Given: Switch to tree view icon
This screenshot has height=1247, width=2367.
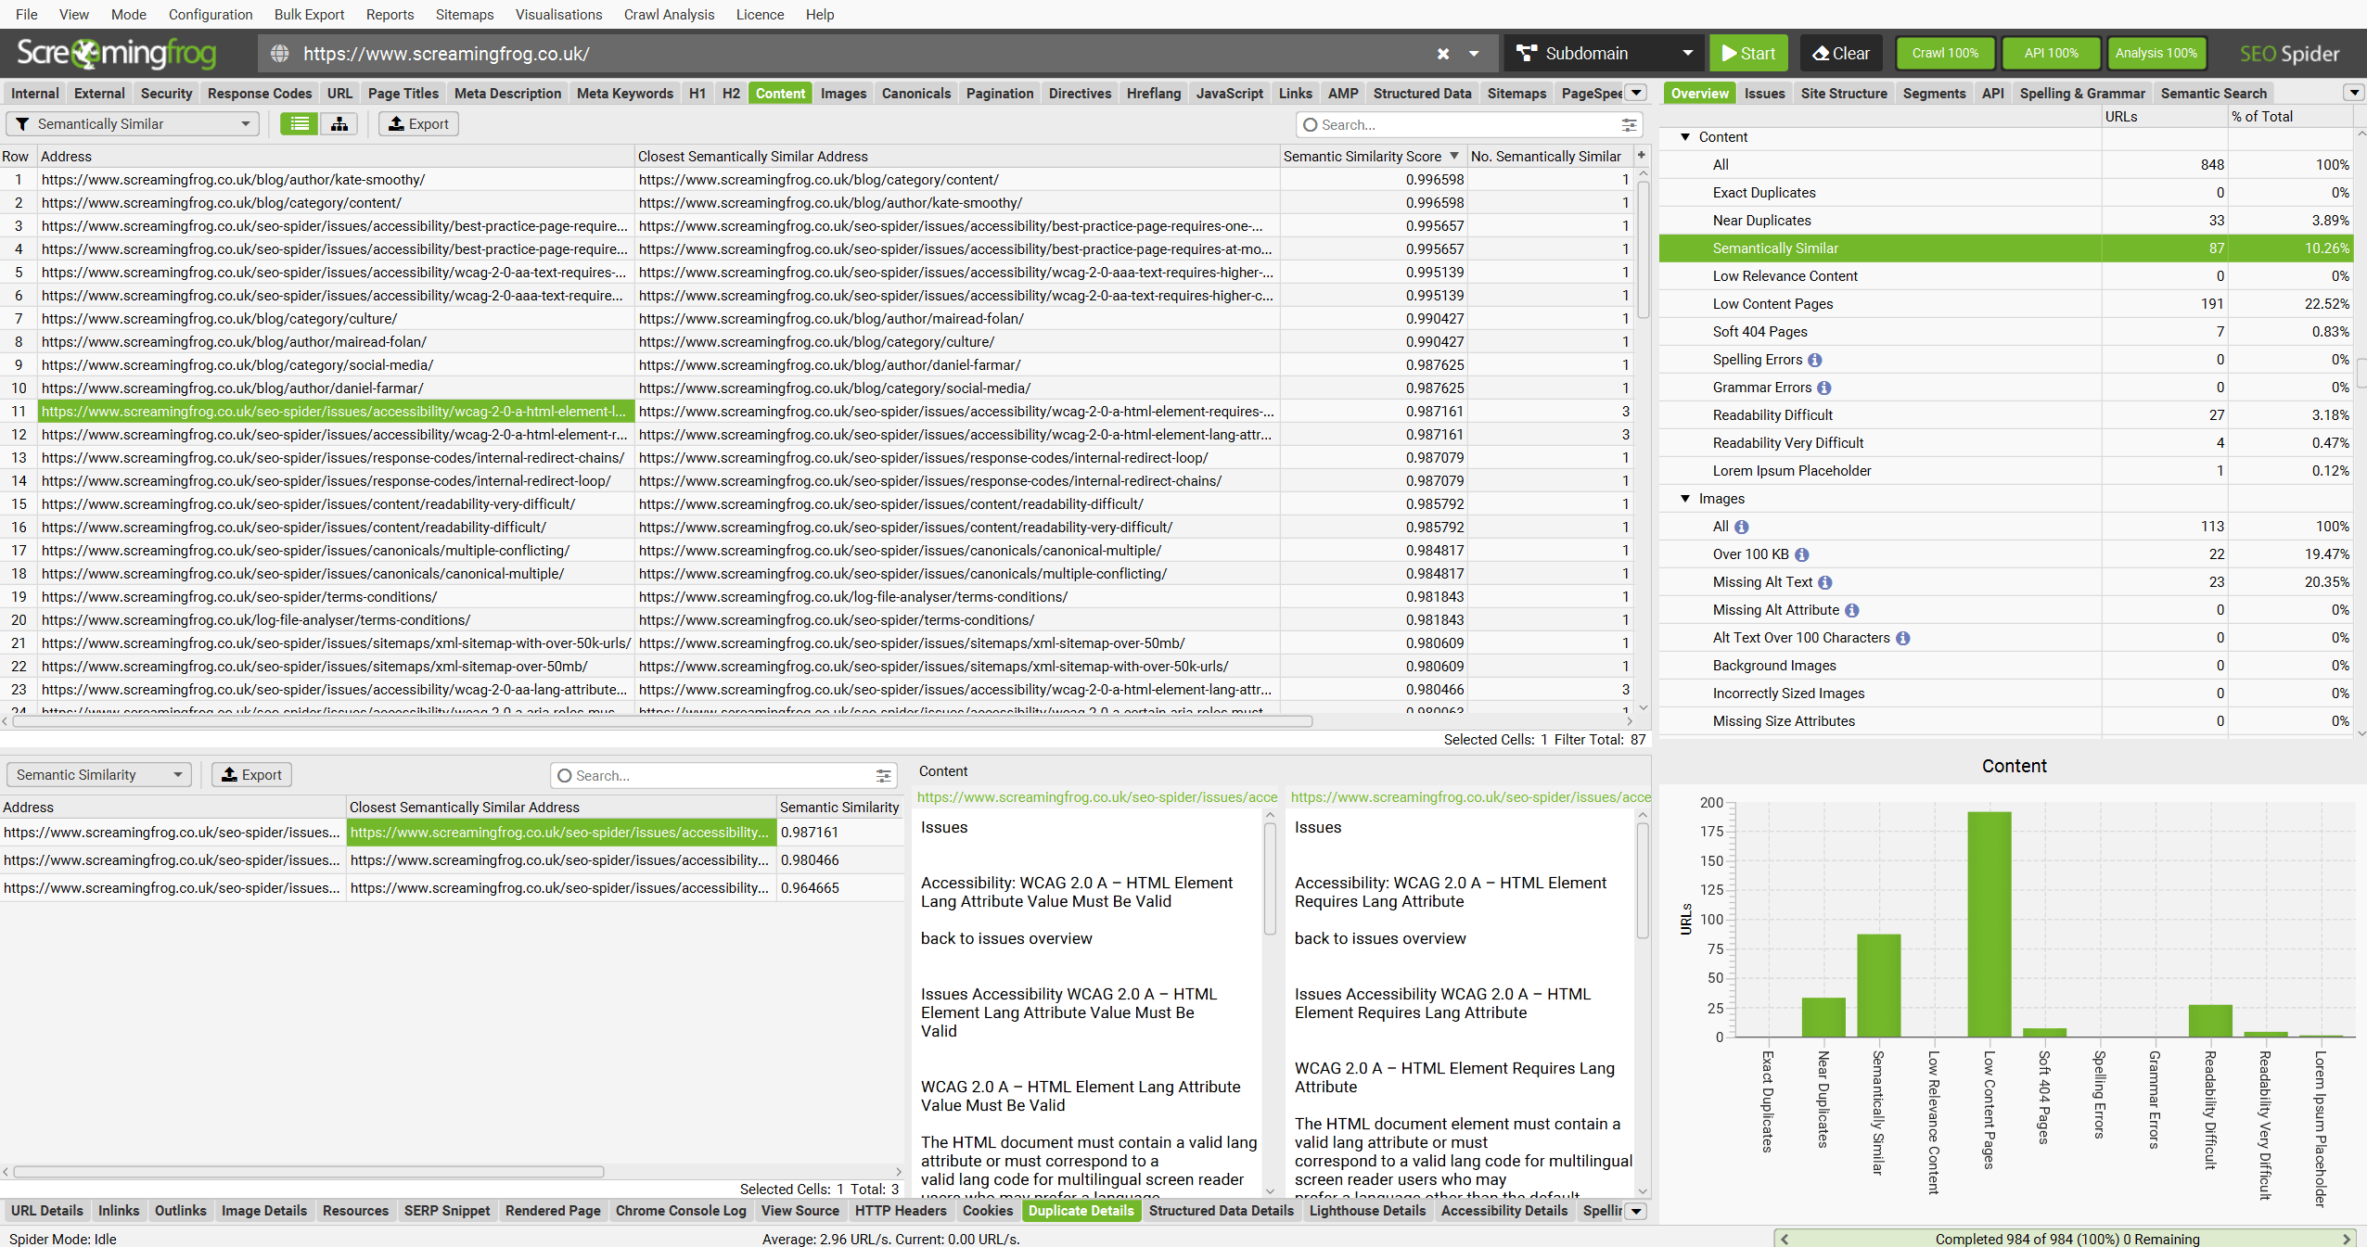Looking at the screenshot, I should [x=339, y=124].
